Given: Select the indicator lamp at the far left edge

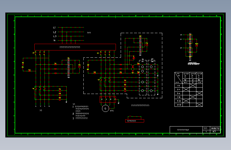Looking at the screenshot, I should [23, 65].
